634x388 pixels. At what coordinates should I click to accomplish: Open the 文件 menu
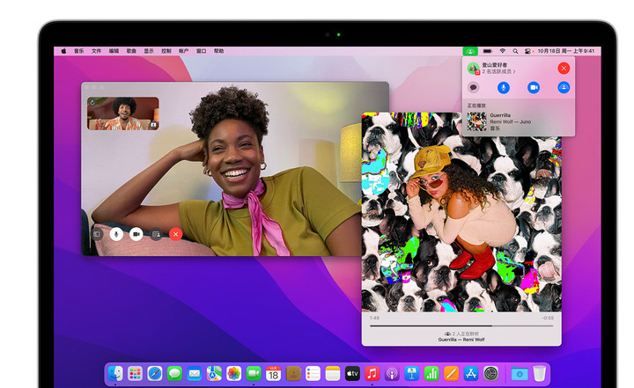(96, 51)
